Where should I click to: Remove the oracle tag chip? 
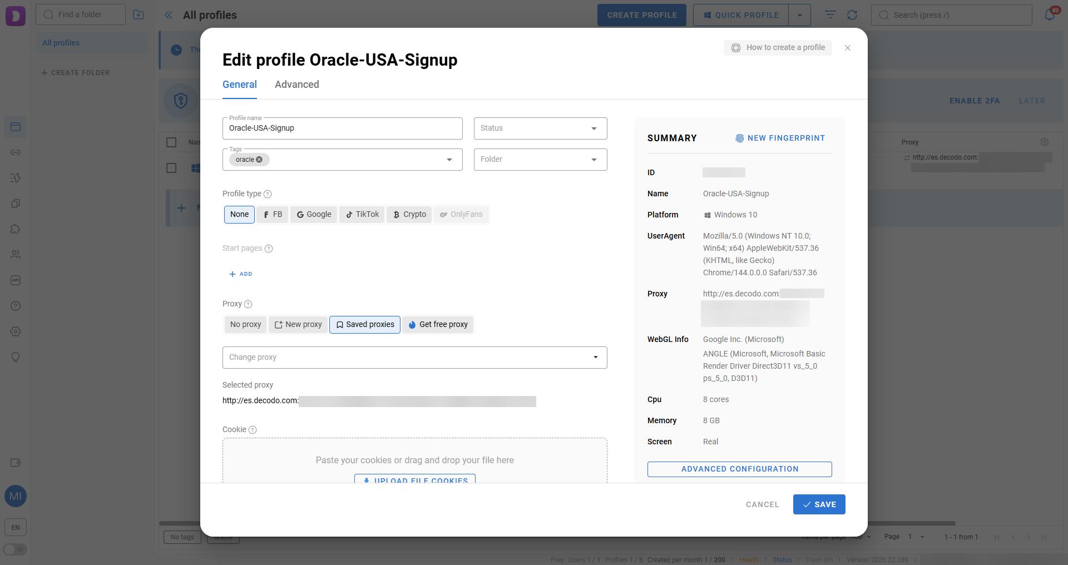point(259,160)
